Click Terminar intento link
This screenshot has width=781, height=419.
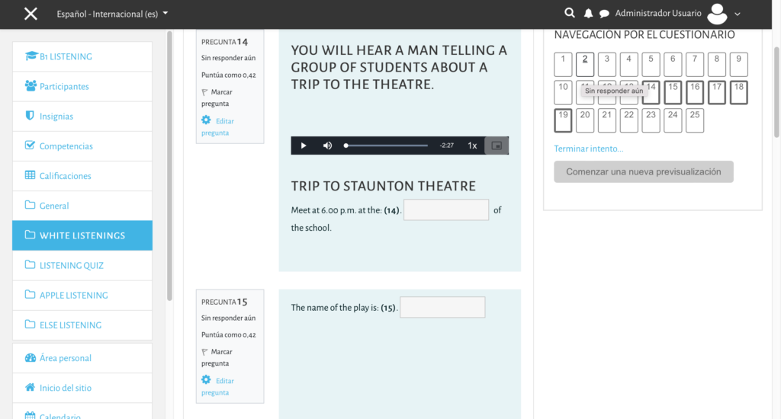point(588,149)
